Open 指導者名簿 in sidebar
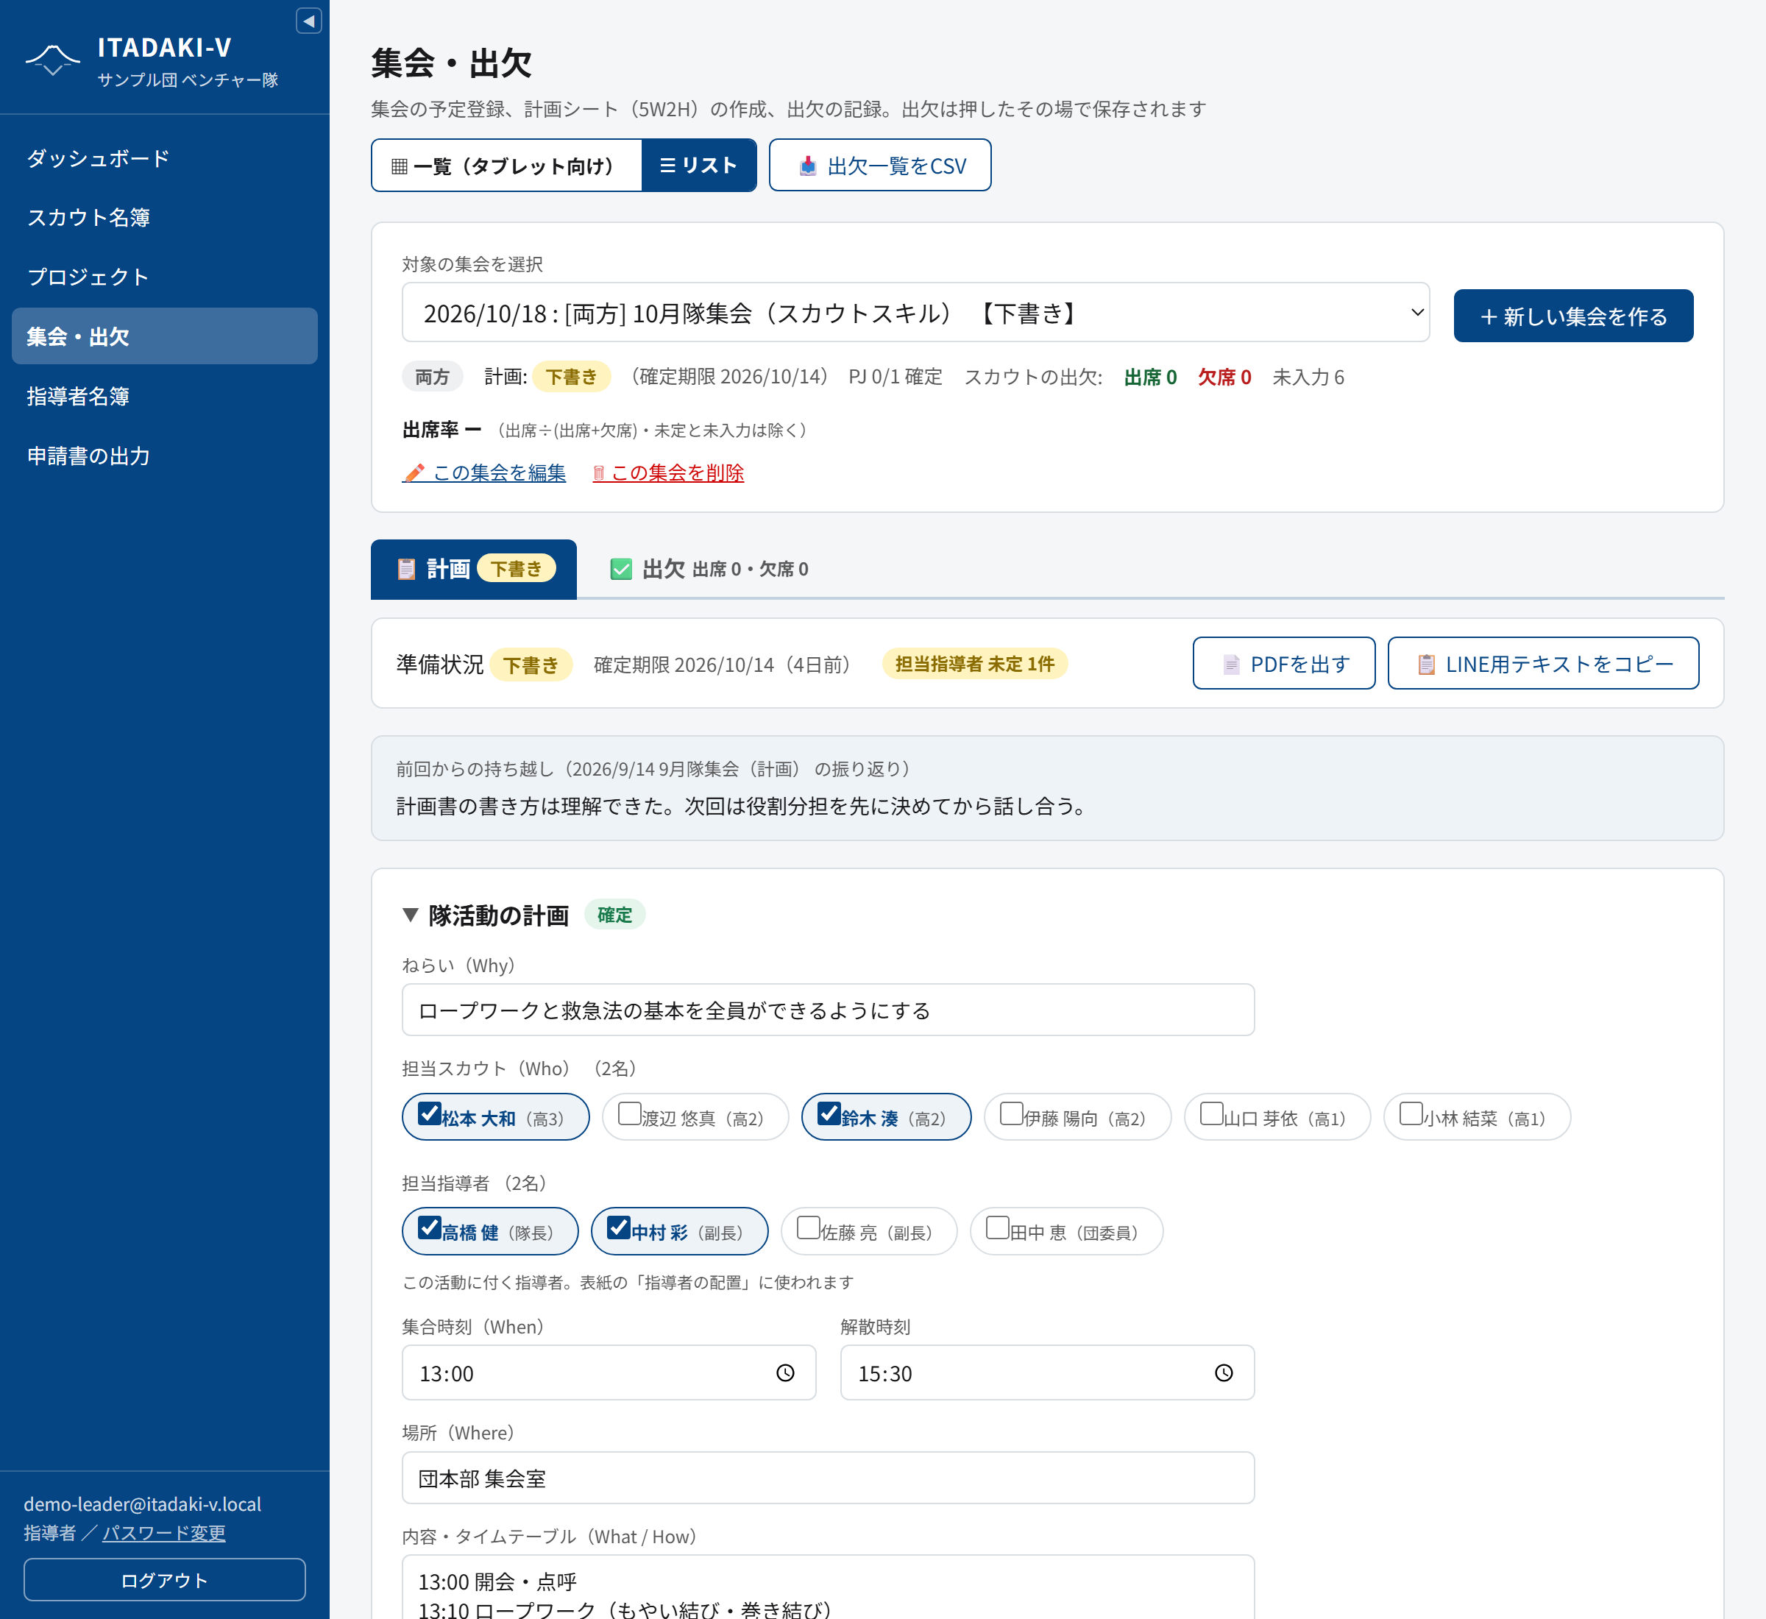The height and width of the screenshot is (1619, 1766). pyautogui.click(x=165, y=396)
